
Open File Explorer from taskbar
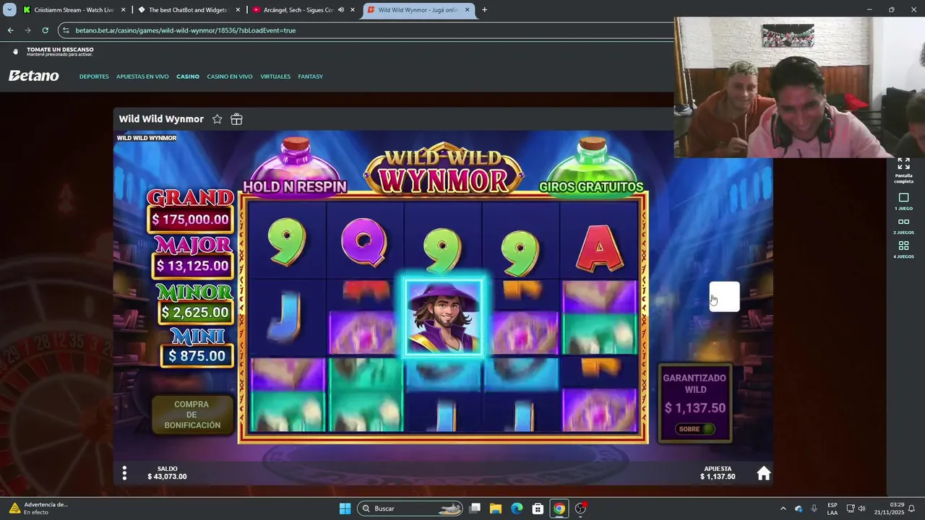(496, 508)
